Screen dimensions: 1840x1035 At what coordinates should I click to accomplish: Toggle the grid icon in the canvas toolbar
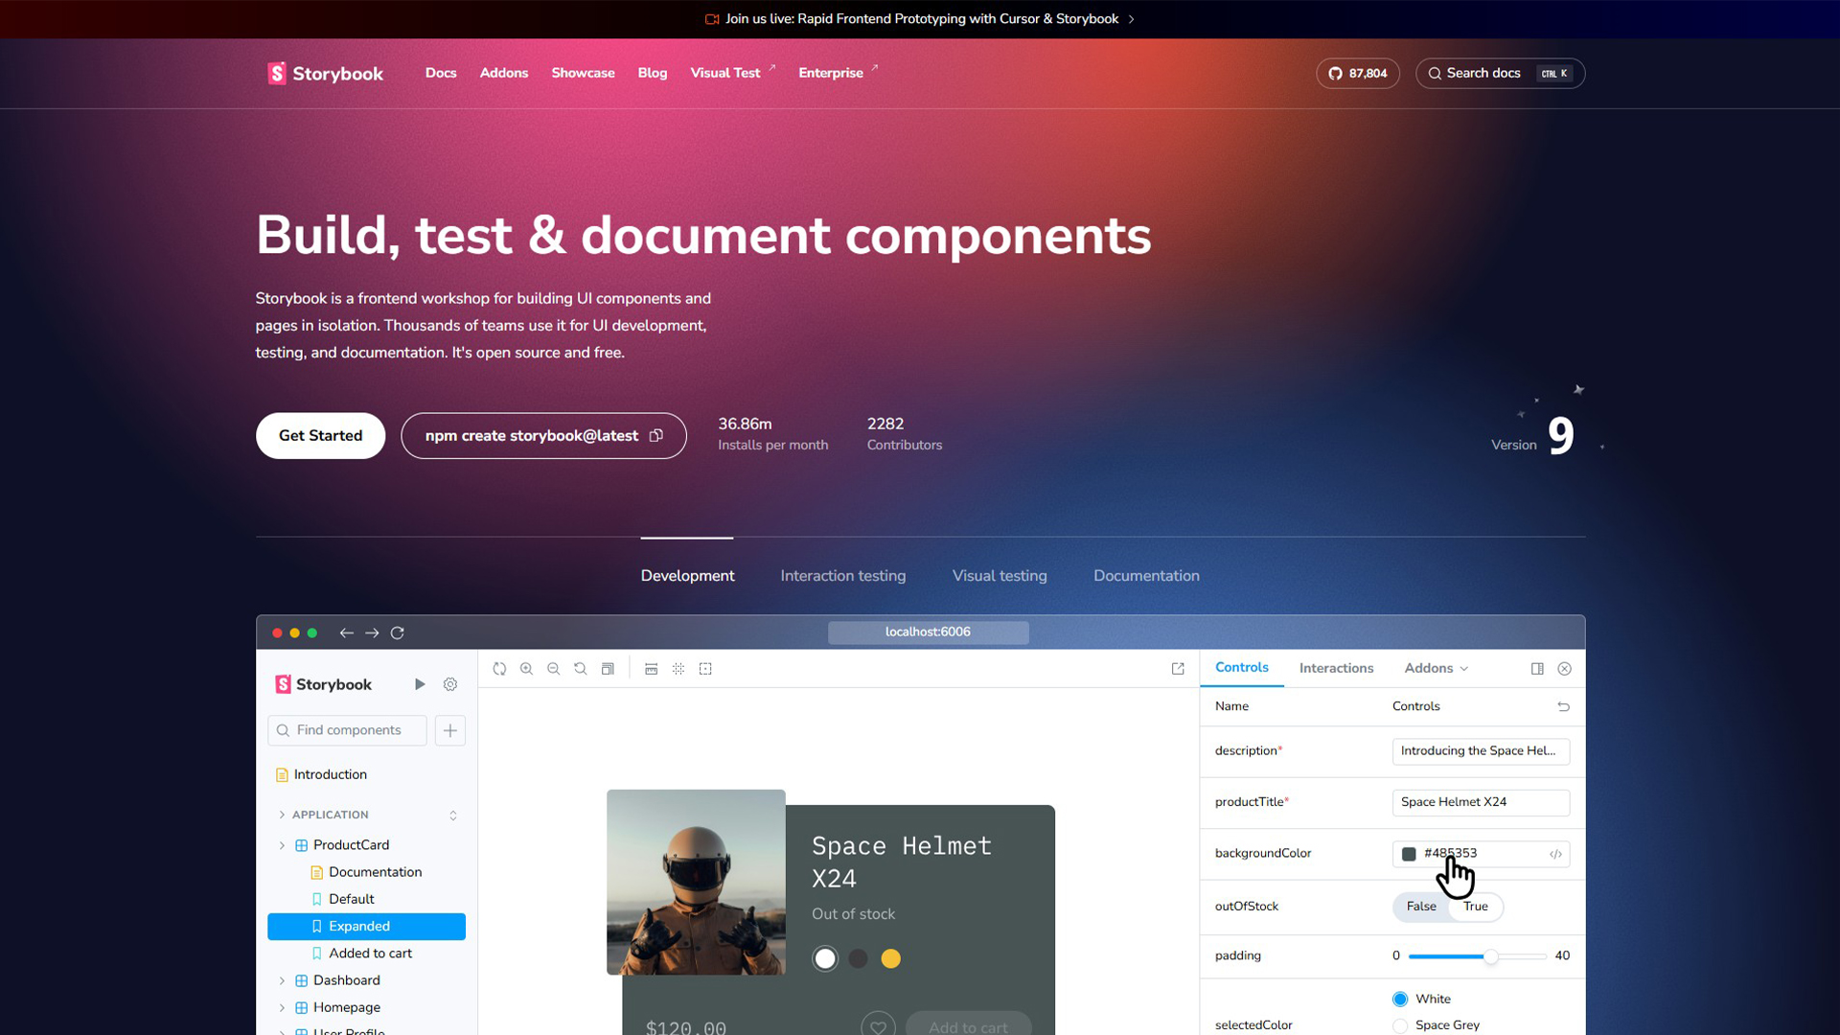(x=678, y=669)
